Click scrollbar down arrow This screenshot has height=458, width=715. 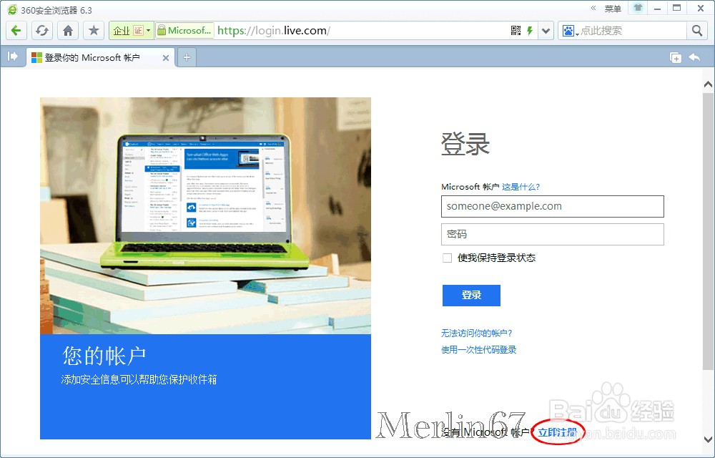click(708, 440)
